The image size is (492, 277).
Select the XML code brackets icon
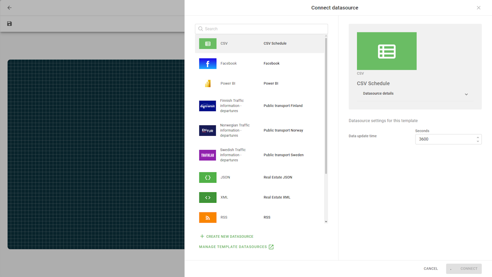pyautogui.click(x=208, y=197)
